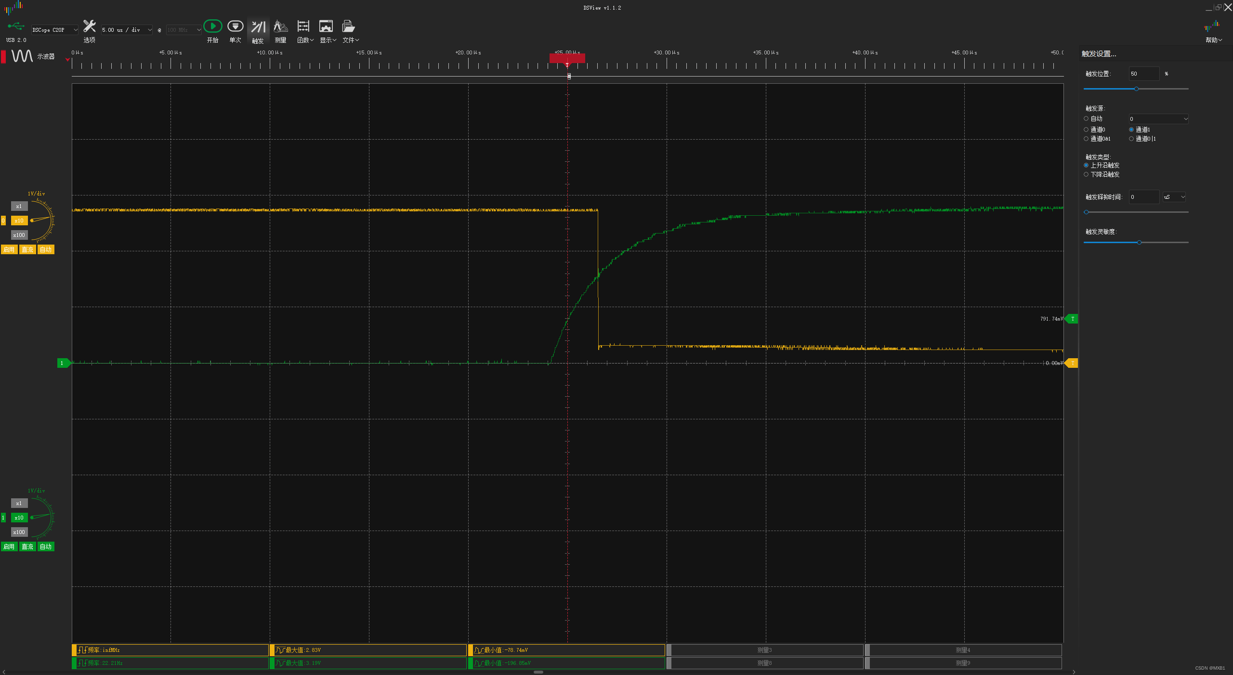The height and width of the screenshot is (675, 1233).
Task: Select falling edge trigger (下降沿触发)
Action: tap(1086, 174)
